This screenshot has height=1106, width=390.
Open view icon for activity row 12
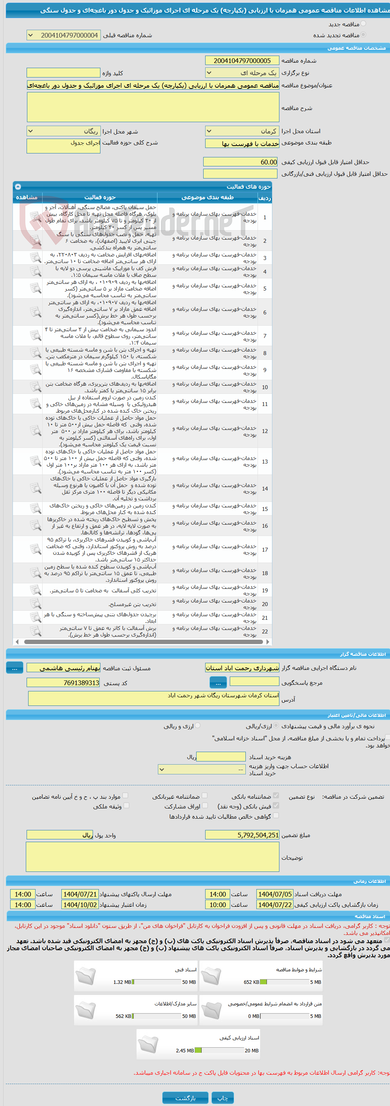(36, 431)
